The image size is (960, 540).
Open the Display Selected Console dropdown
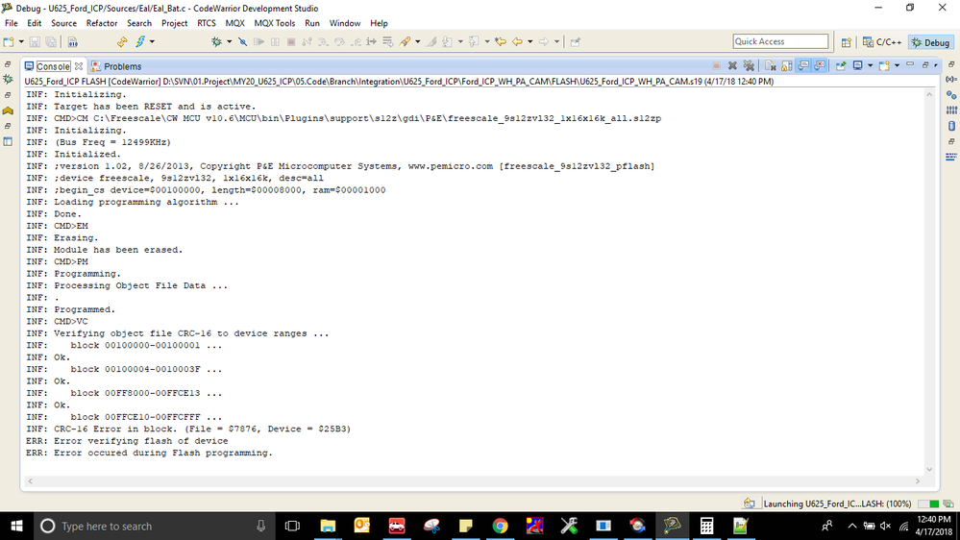870,65
